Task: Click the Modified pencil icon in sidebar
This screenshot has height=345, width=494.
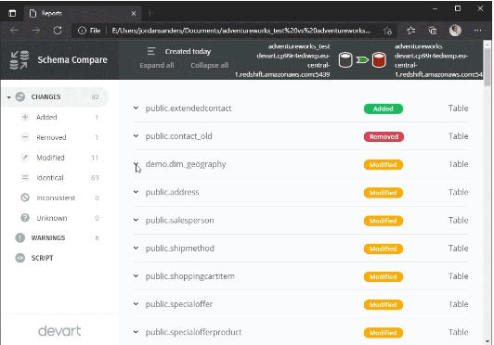Action: 25,158
